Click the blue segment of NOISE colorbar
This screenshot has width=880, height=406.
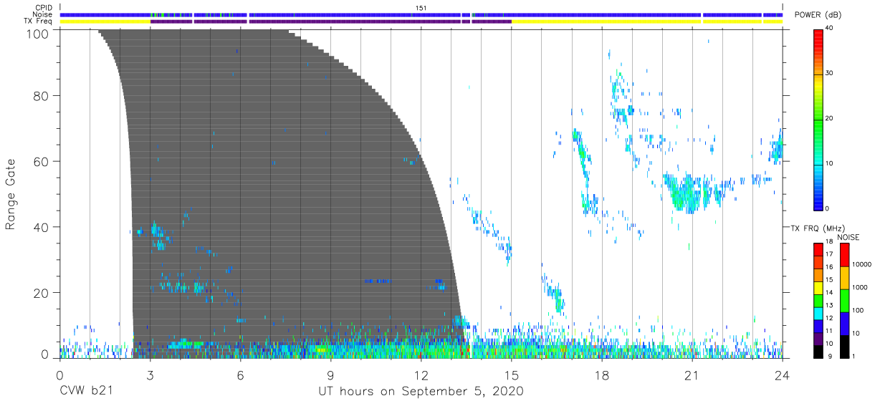[844, 323]
